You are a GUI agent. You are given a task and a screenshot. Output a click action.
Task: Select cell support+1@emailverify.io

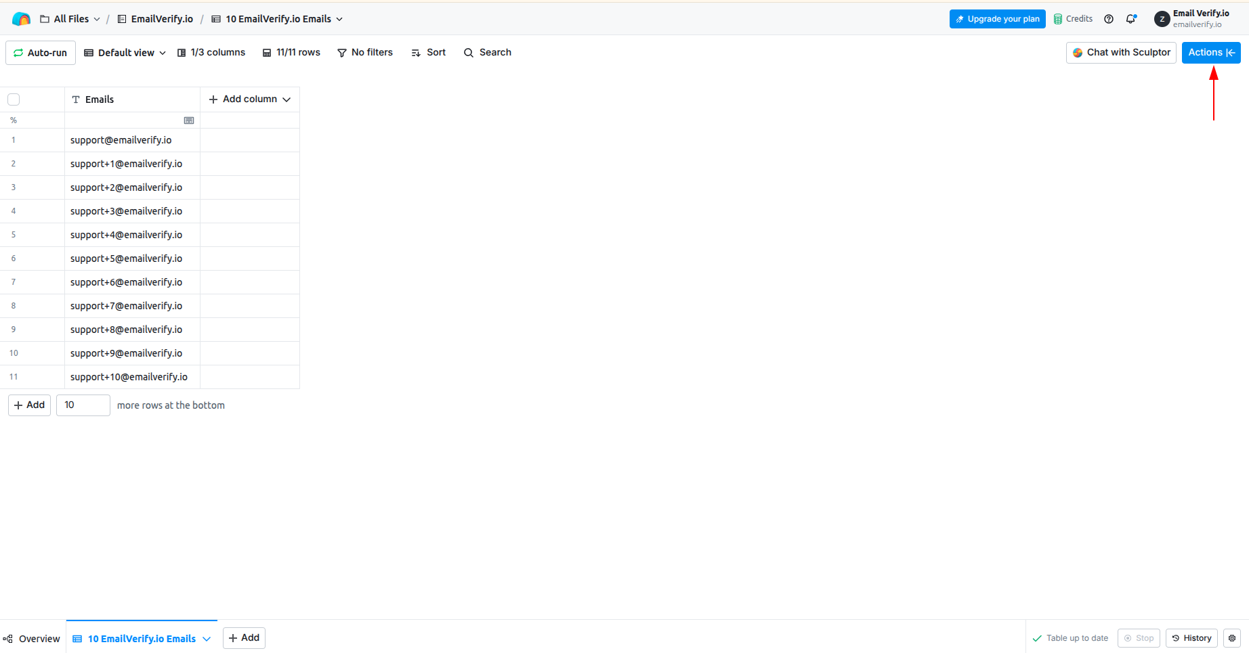(133, 164)
